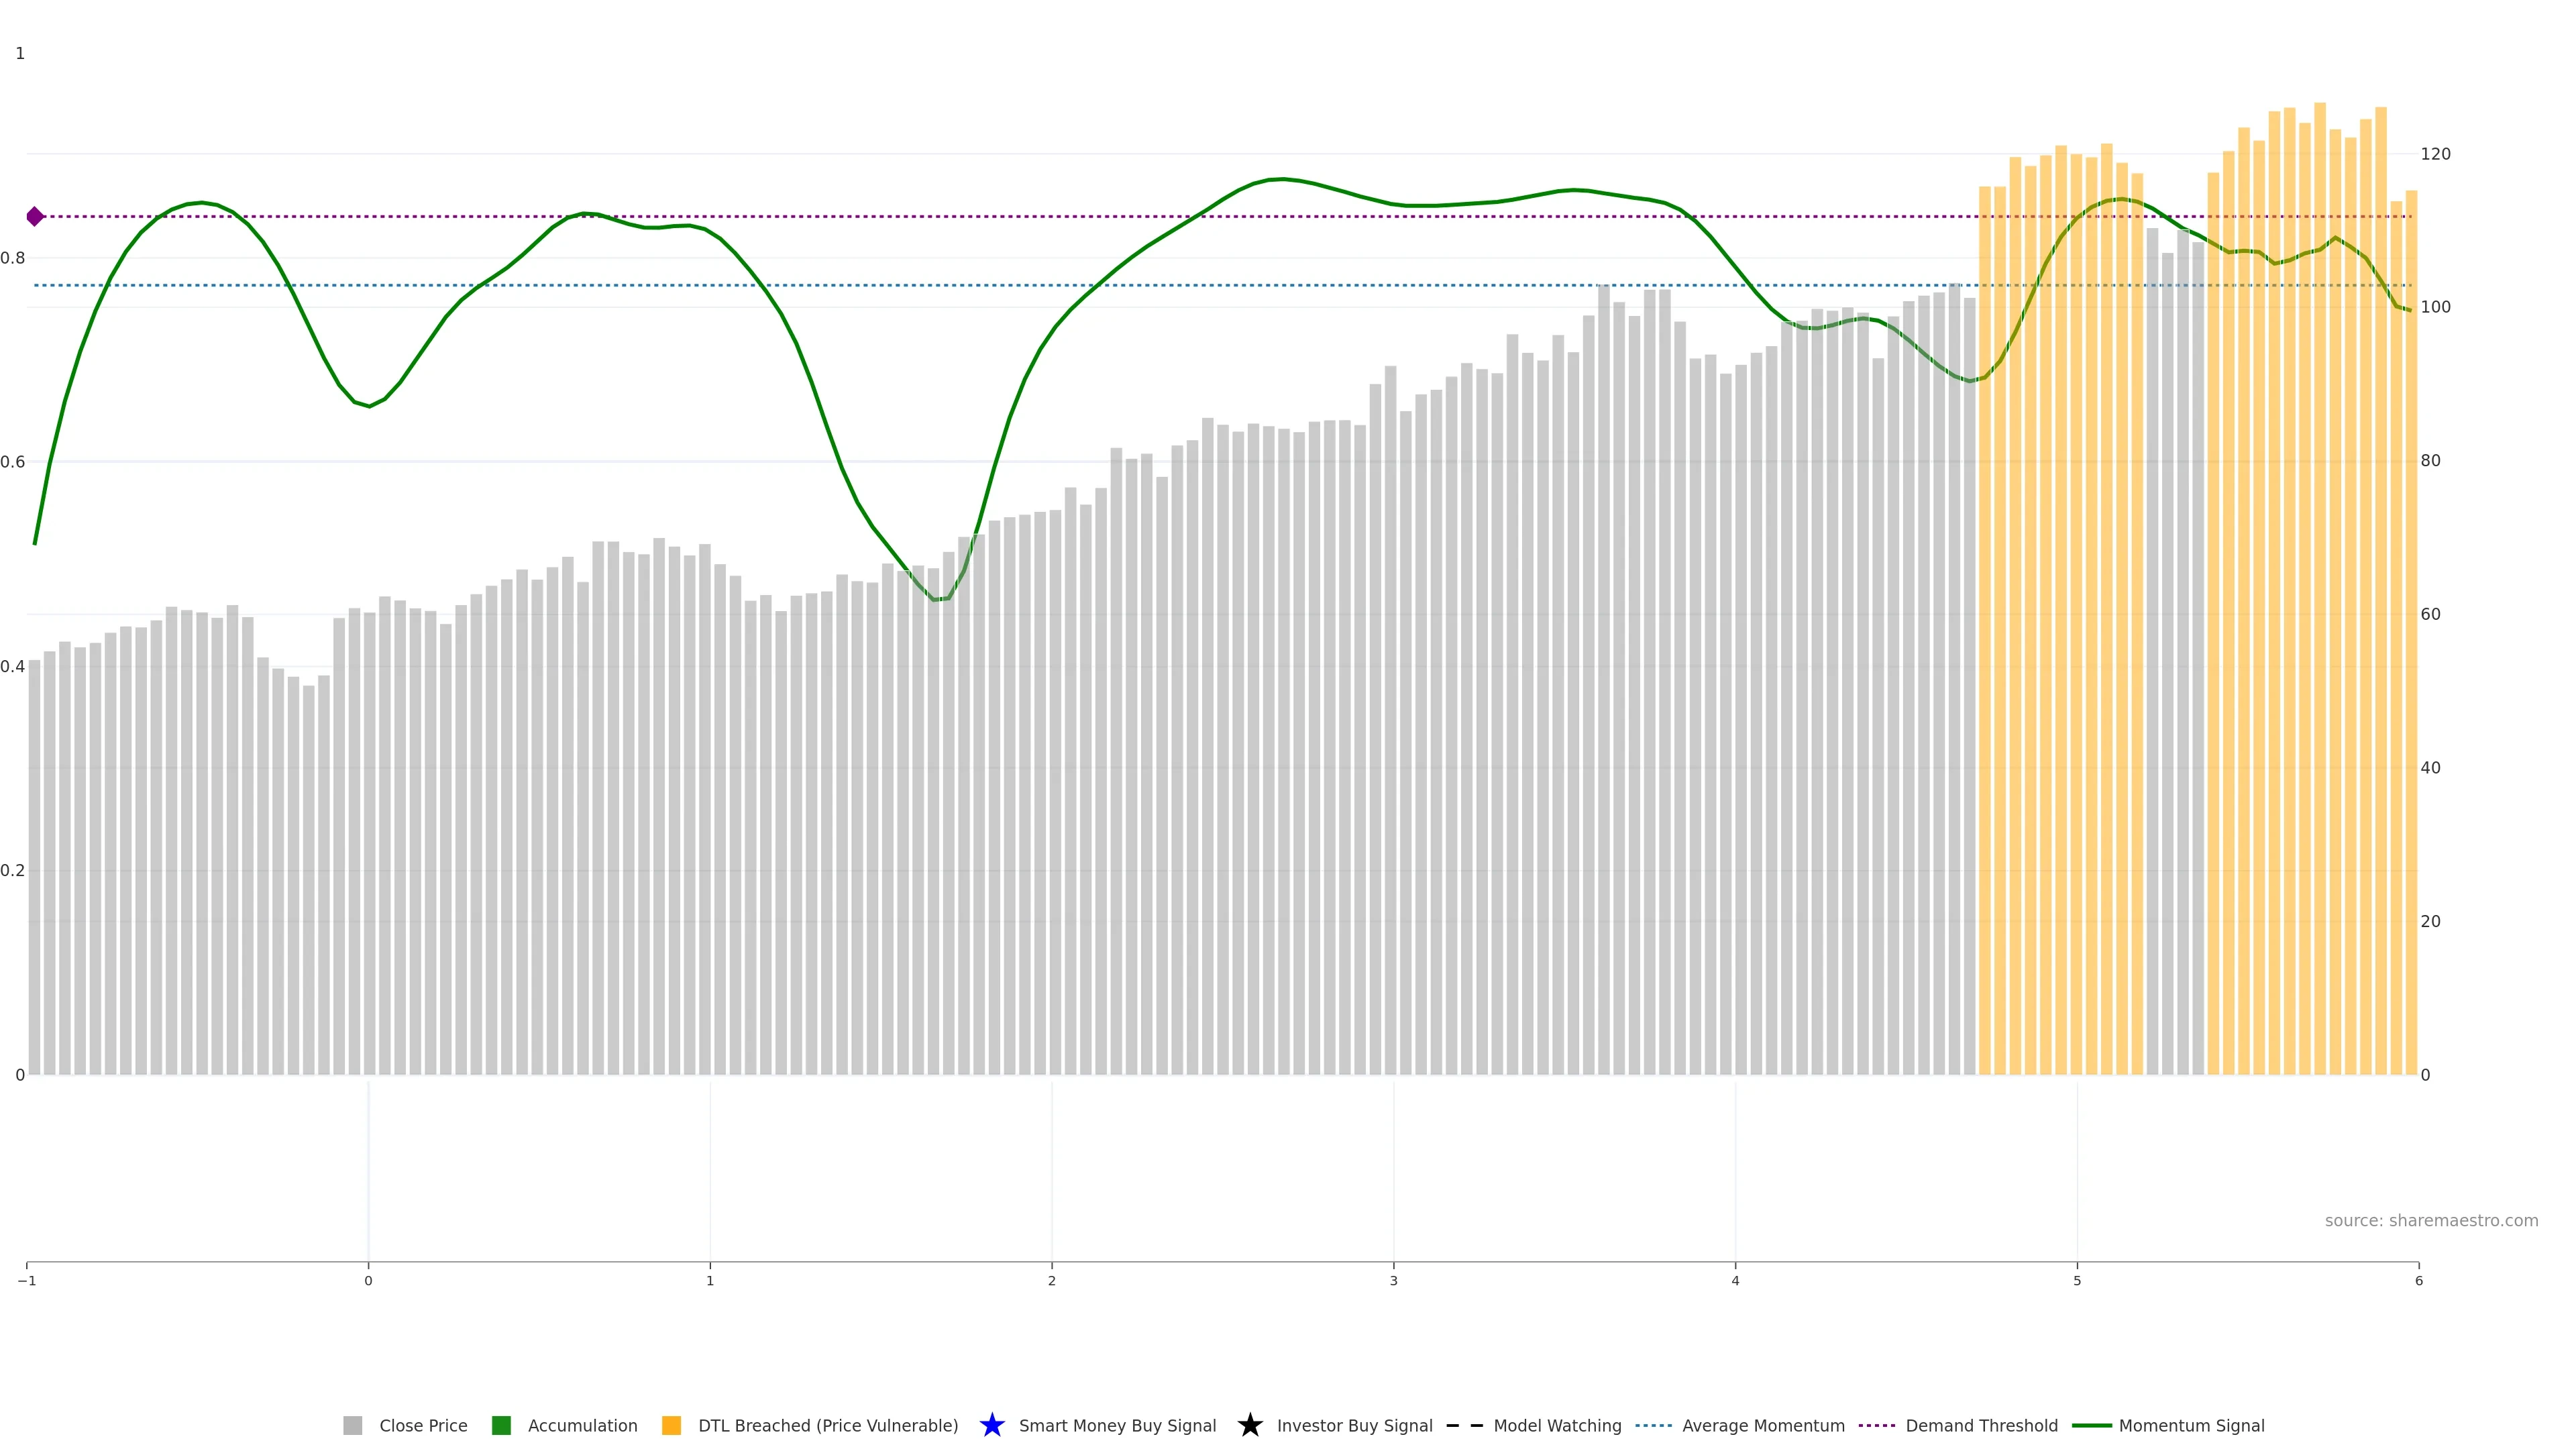Image resolution: width=2576 pixels, height=1449 pixels.
Task: Click the Demand Threshold legend text
Action: 1981,1425
